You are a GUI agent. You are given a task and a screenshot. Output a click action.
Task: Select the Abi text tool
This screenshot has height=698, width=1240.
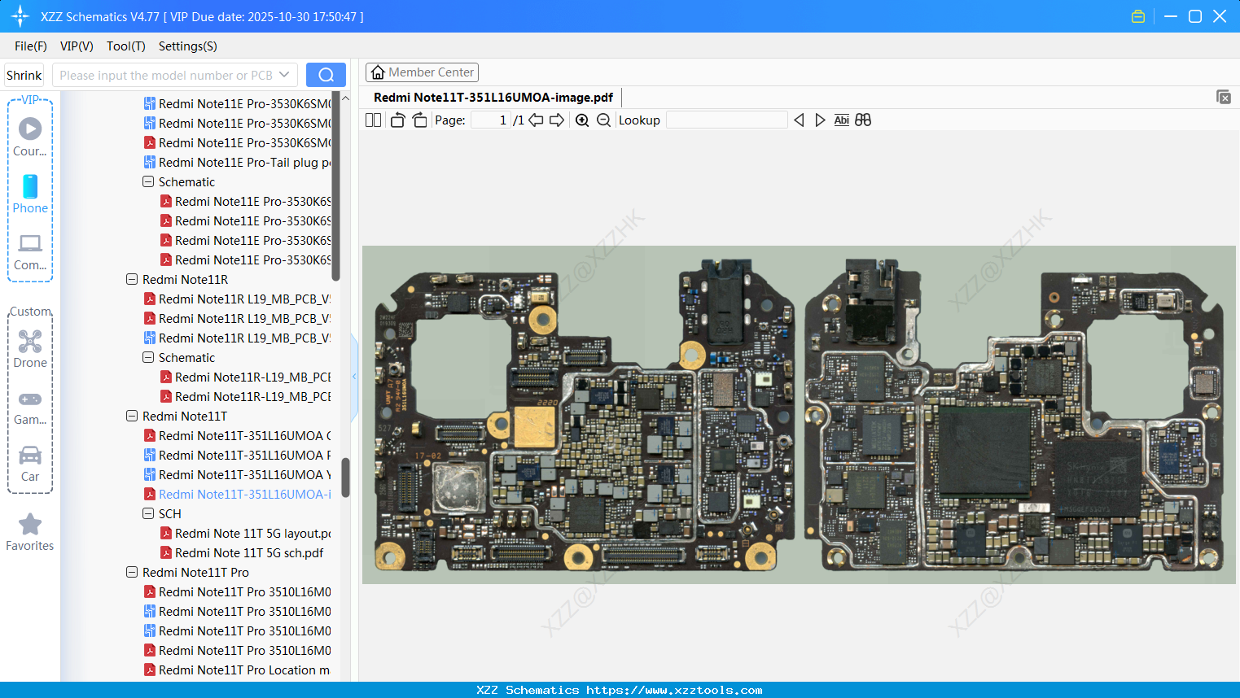(x=841, y=120)
